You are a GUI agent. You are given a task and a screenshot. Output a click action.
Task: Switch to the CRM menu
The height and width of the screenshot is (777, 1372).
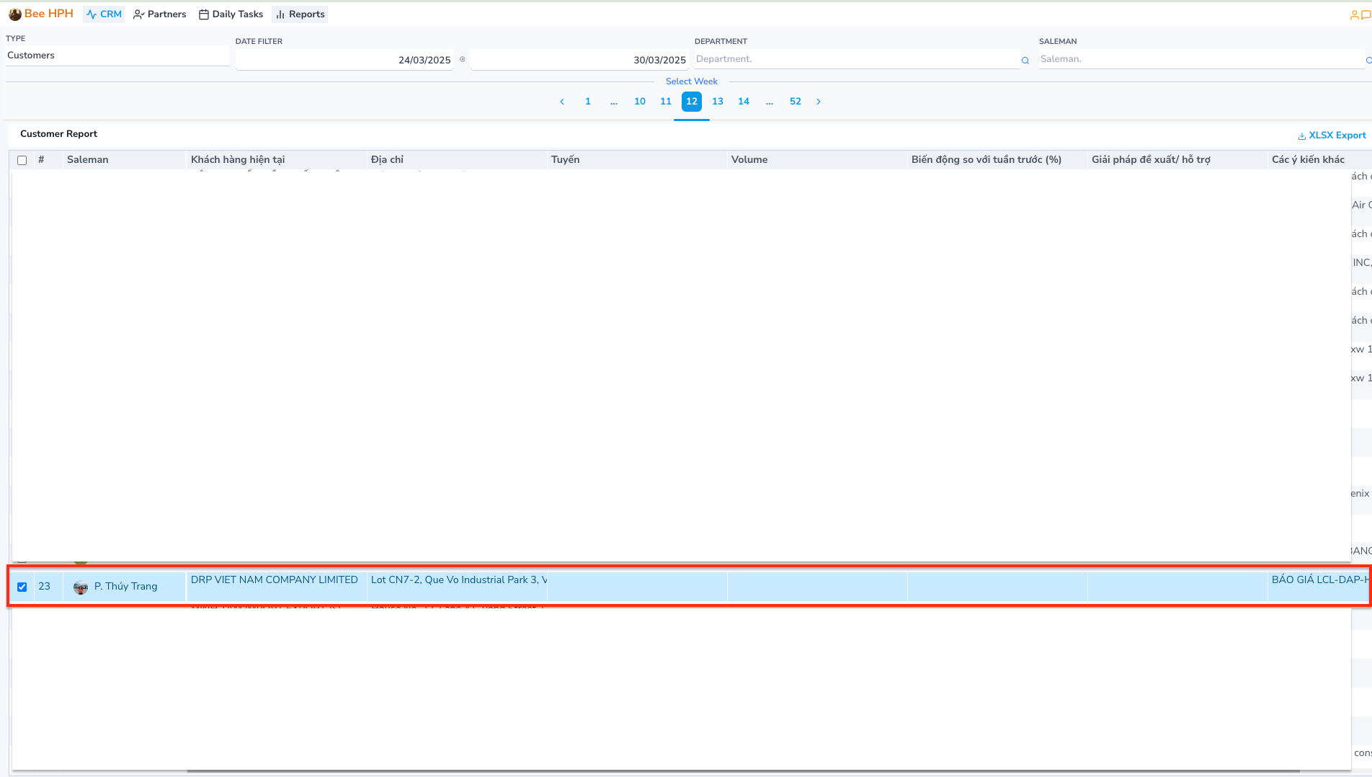point(104,14)
